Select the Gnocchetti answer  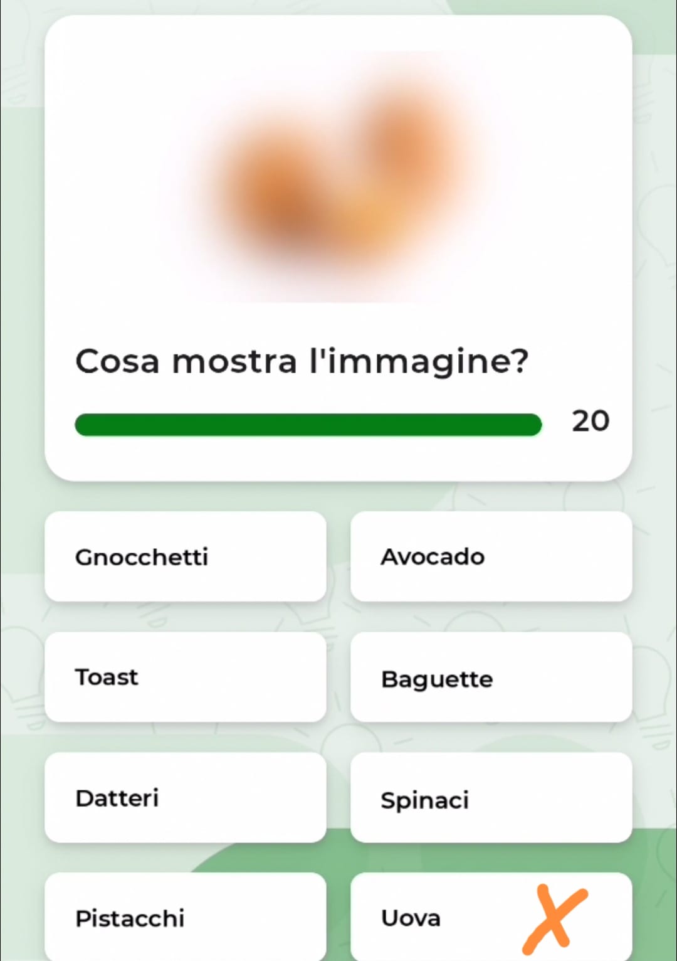click(x=185, y=556)
